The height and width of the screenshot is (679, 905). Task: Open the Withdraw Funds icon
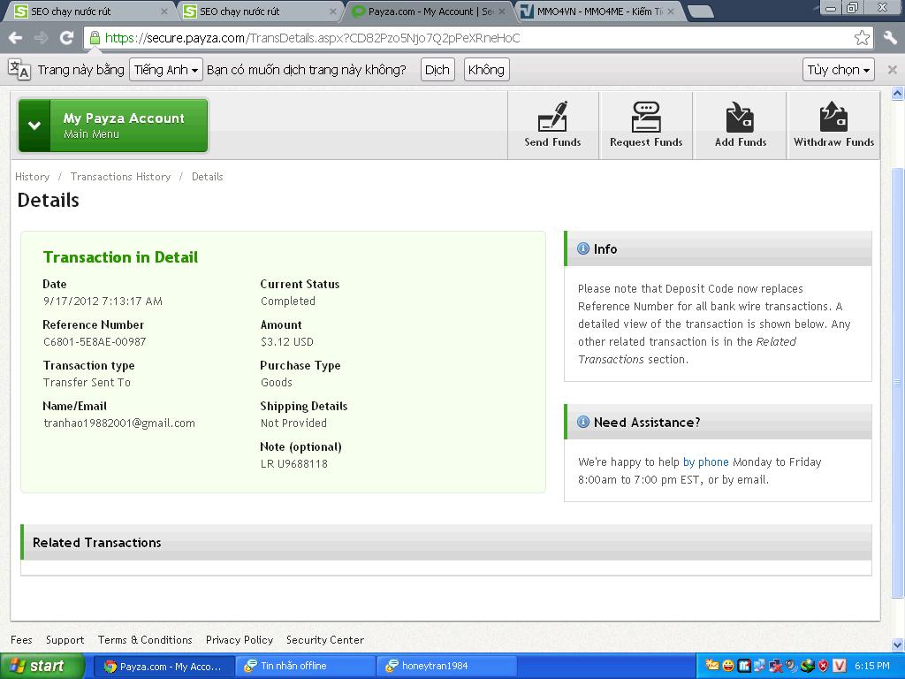coord(833,116)
